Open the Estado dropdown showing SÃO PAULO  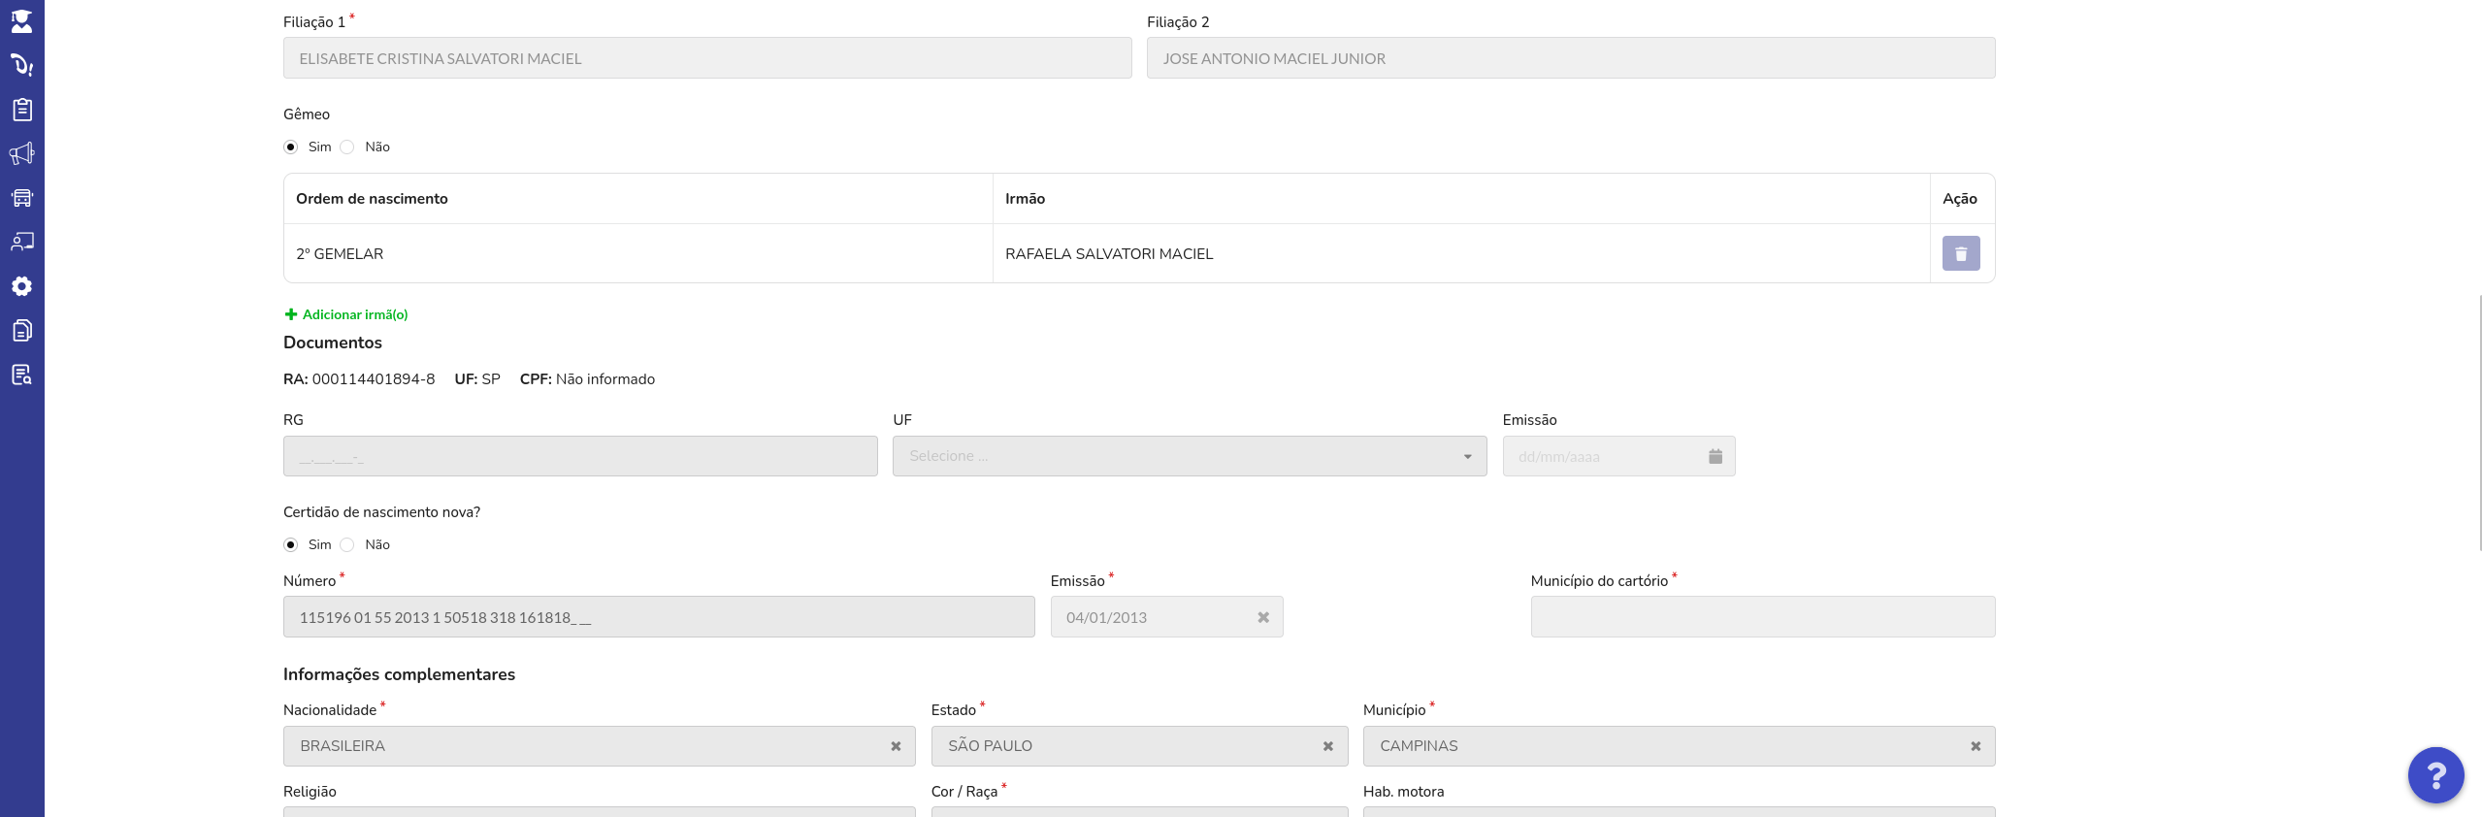tap(1139, 746)
